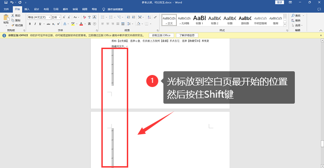
Task: Click the numbered list icon
Action: tap(111, 18)
